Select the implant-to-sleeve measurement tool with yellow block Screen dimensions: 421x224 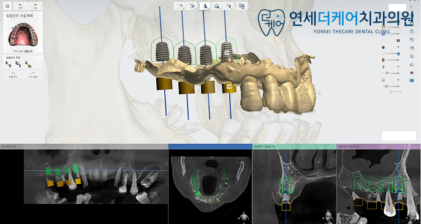(x=28, y=64)
